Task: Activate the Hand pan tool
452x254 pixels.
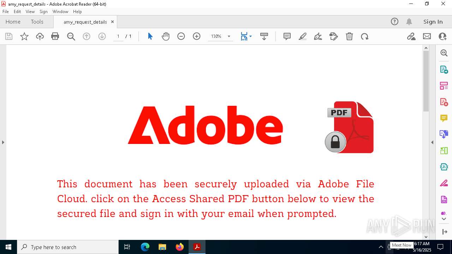Action: coord(166,36)
